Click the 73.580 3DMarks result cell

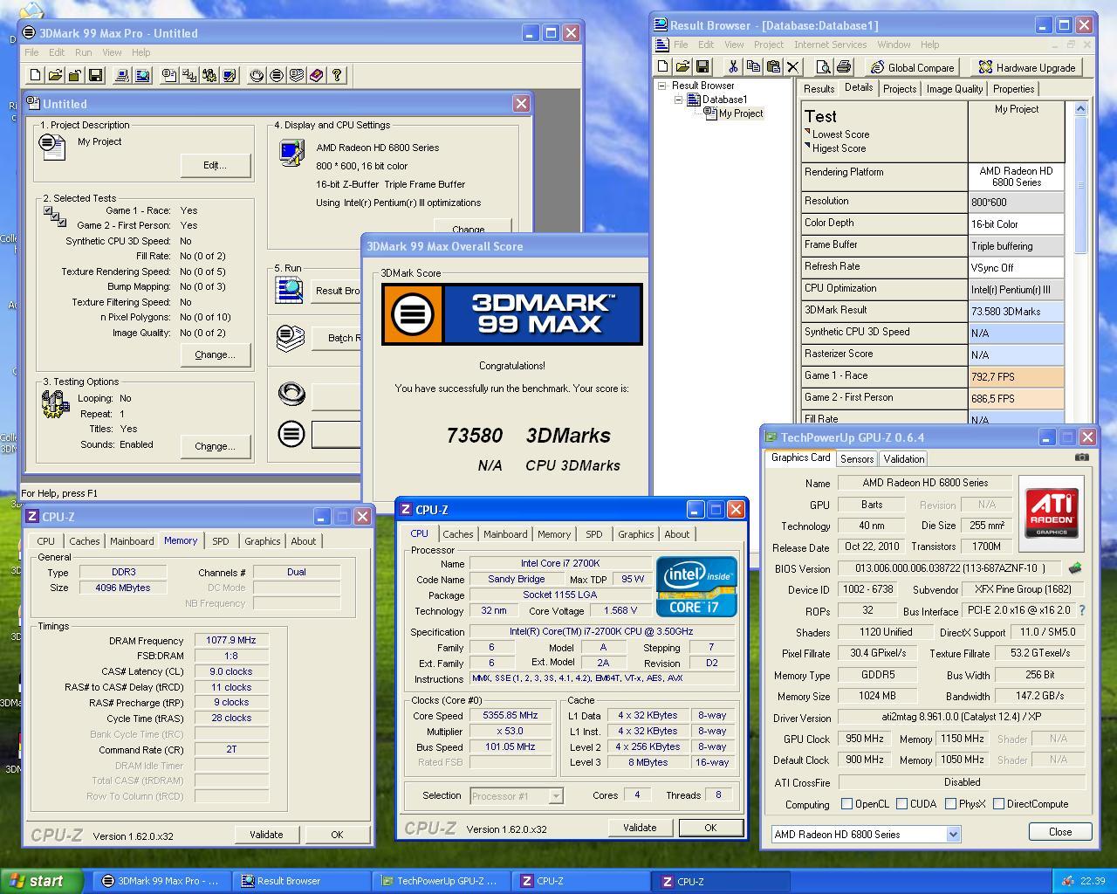click(1016, 312)
